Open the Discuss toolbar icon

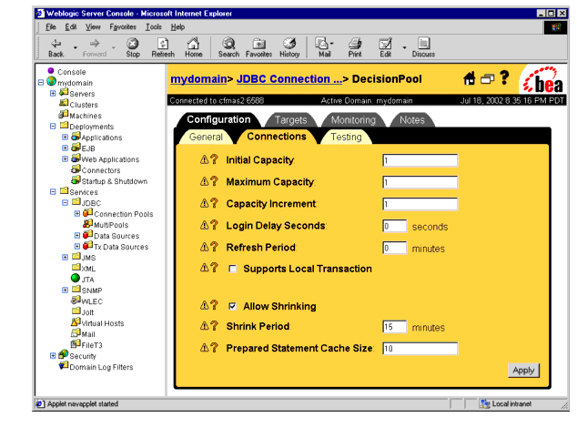423,48
